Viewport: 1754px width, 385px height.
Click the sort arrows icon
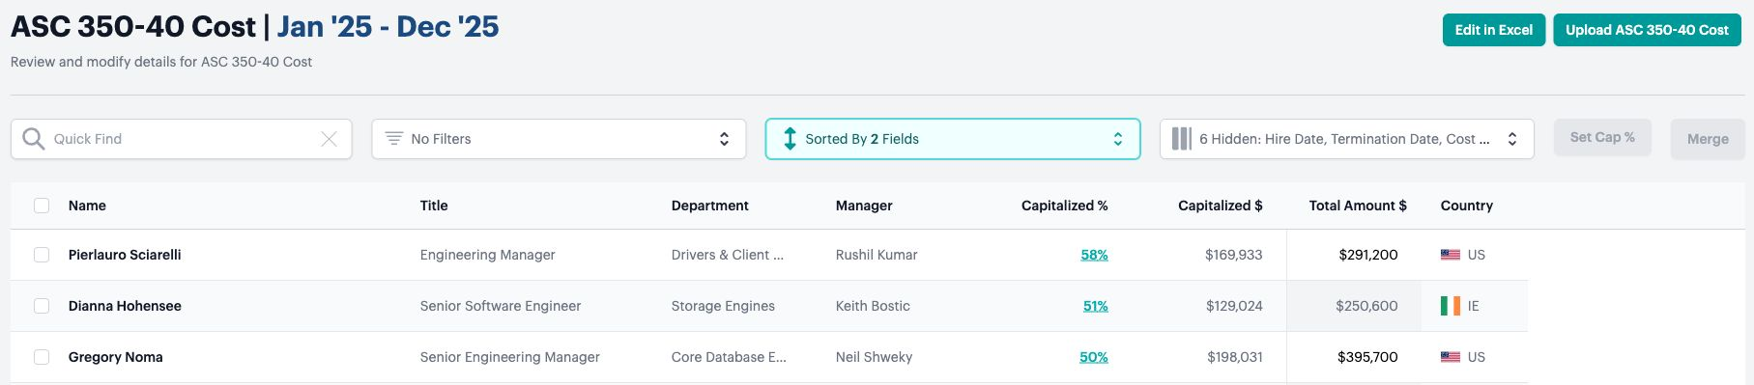[790, 139]
